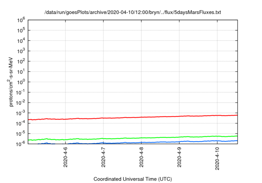The height and width of the screenshot is (183, 262).
Task: Click the 10^-6 y-axis tick label
Action: tap(20, 144)
